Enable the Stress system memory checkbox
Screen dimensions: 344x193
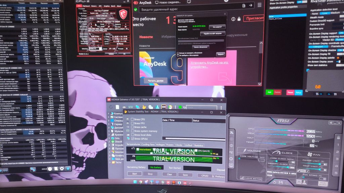tap(132, 131)
